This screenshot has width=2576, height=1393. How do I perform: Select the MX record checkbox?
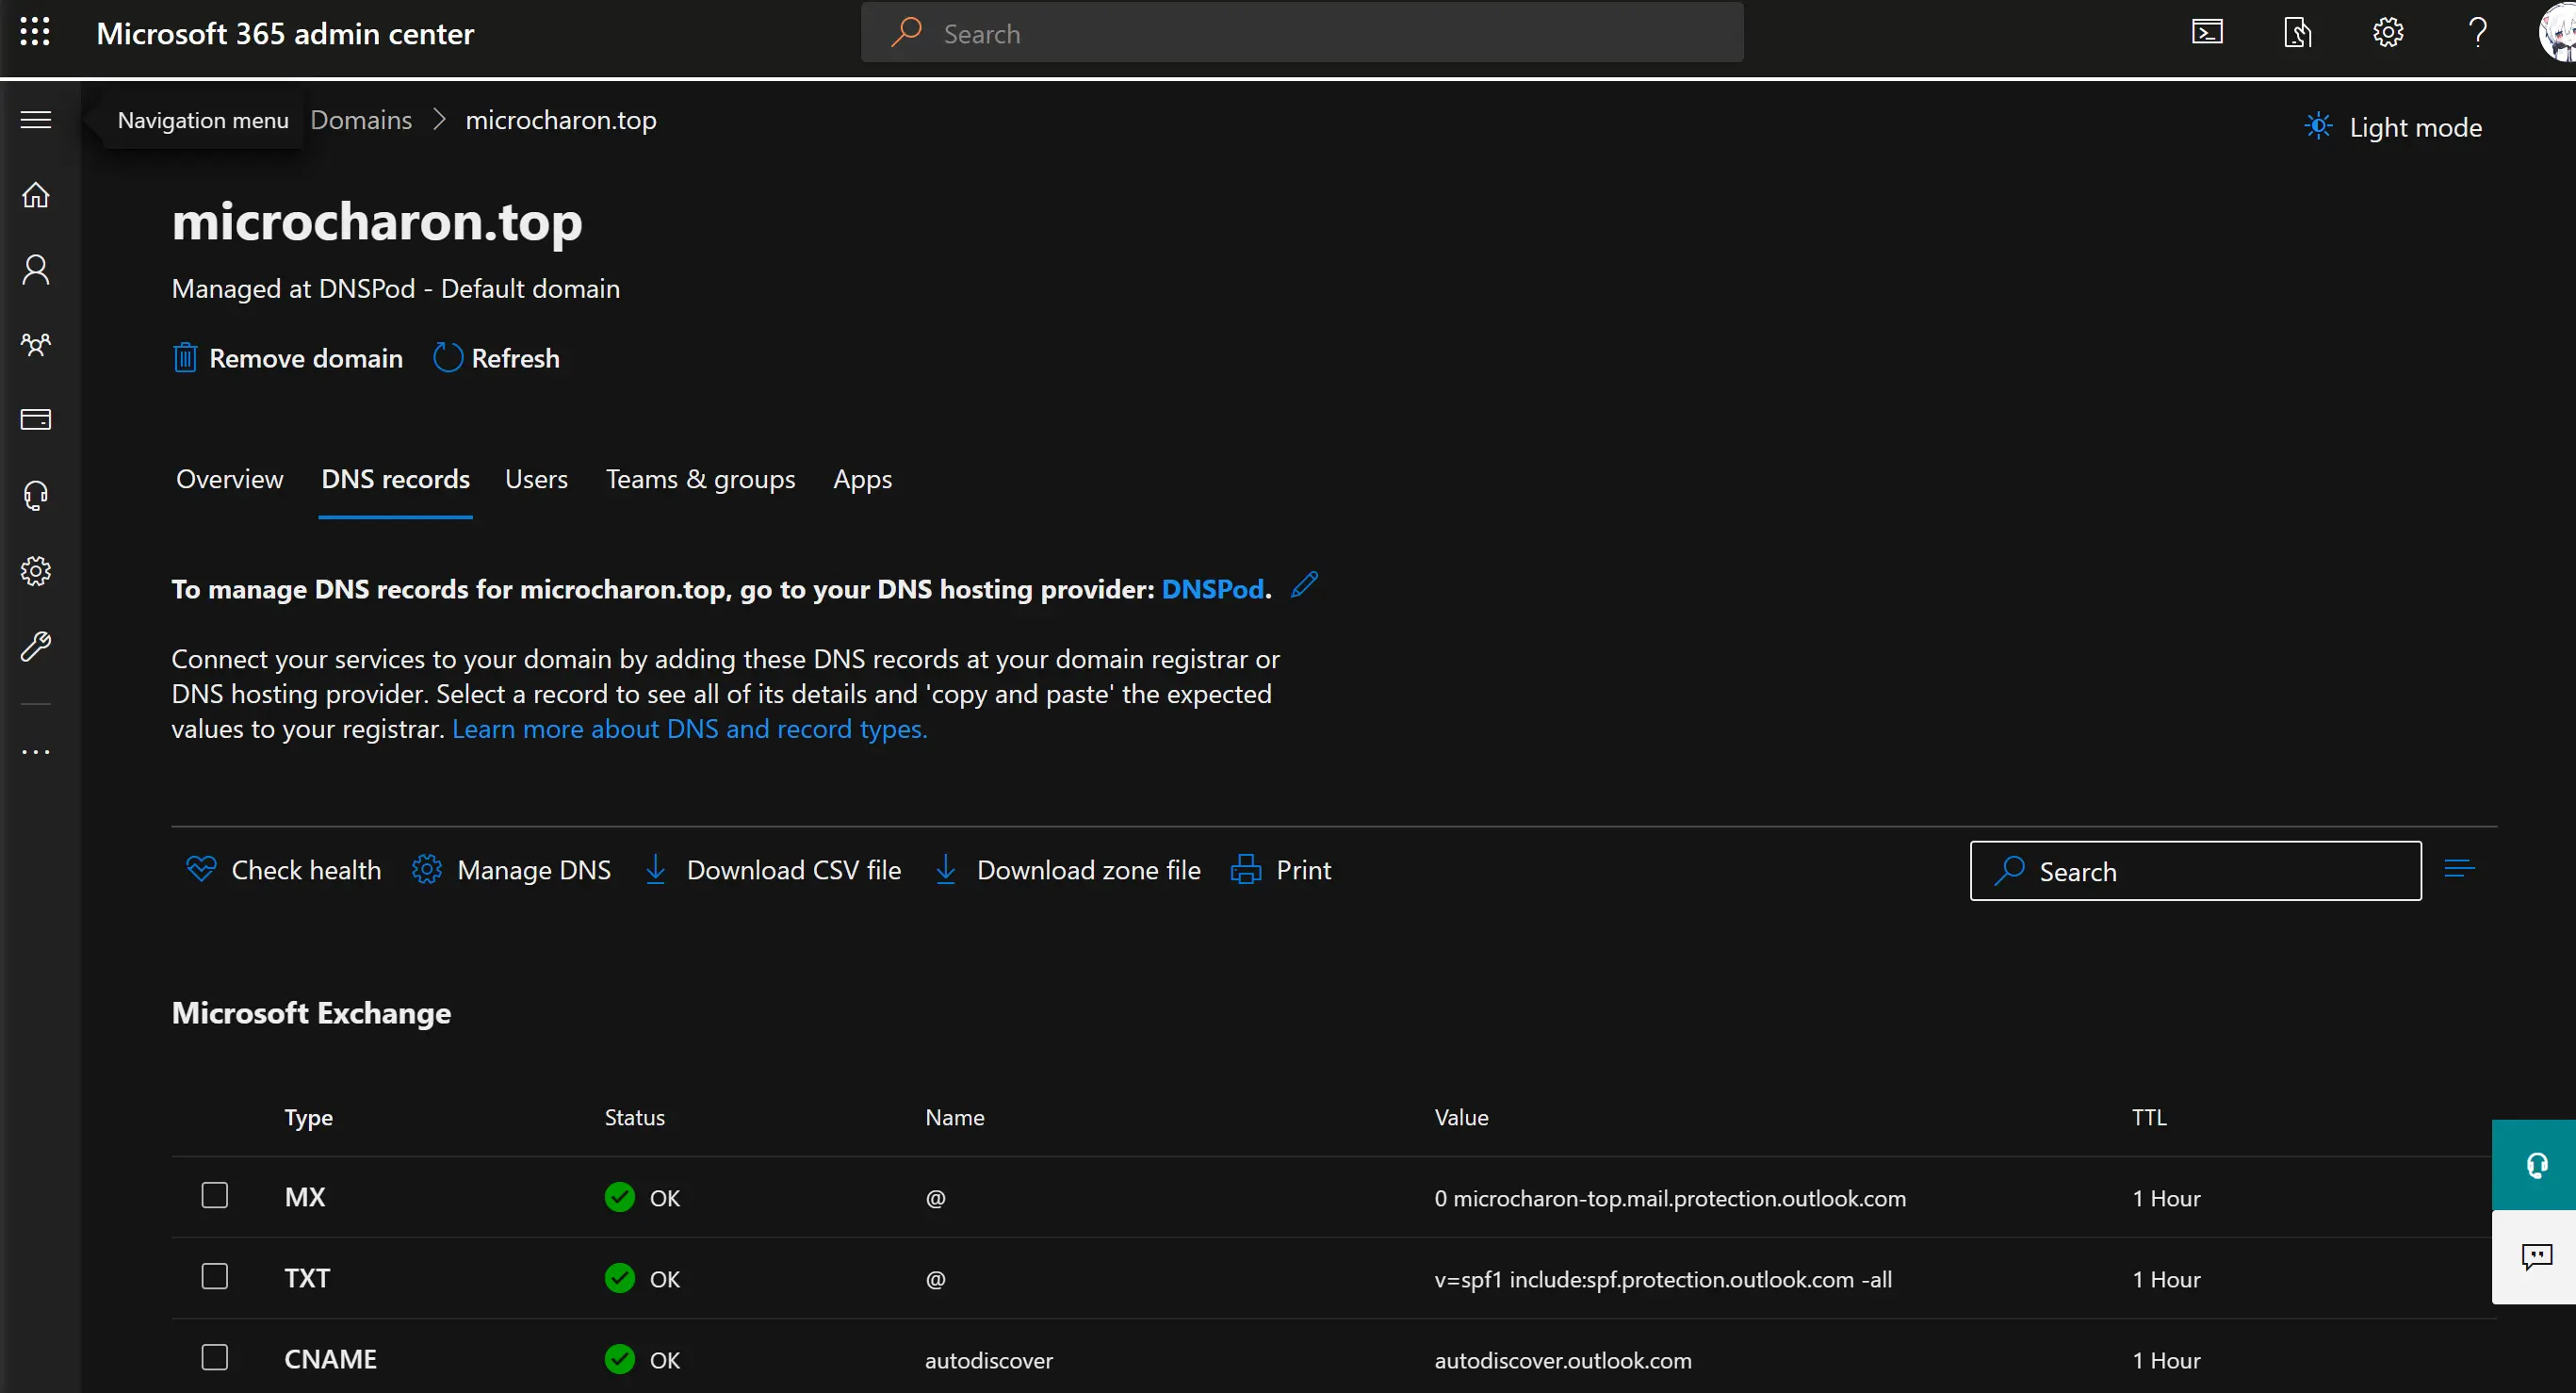coord(215,1196)
